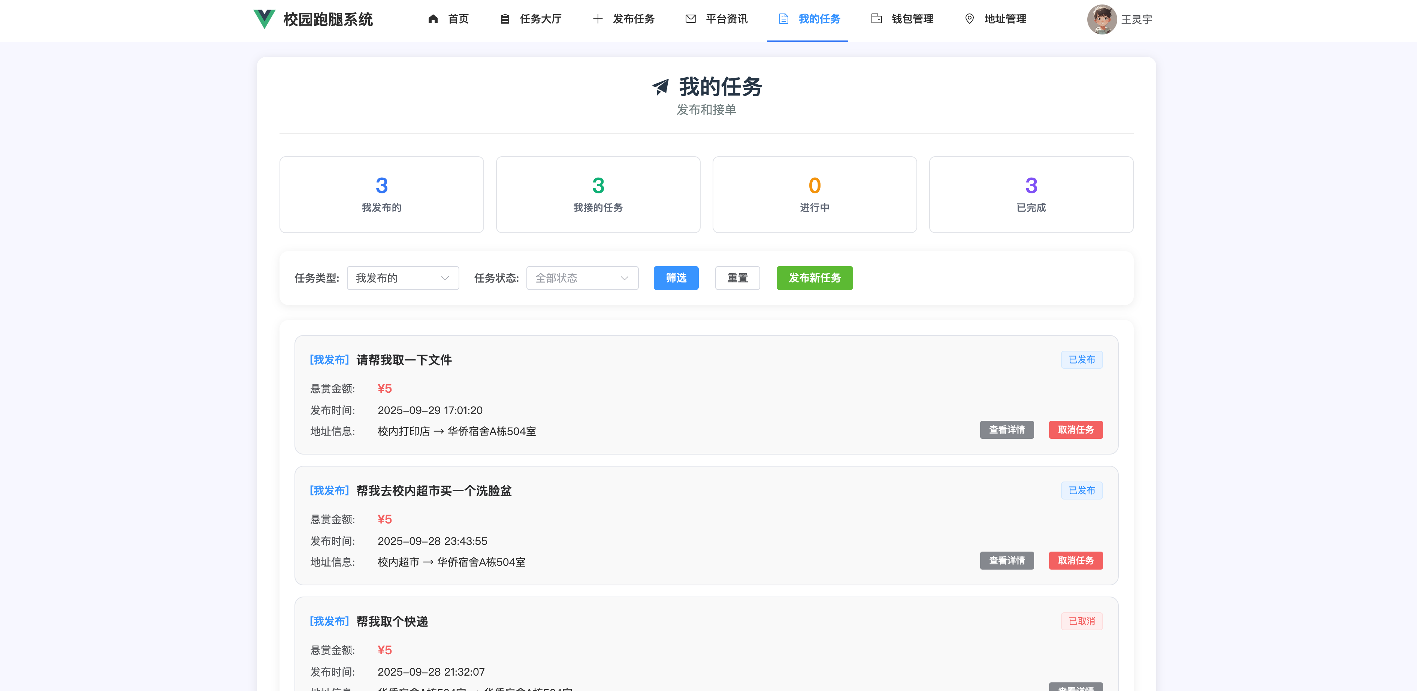Click the home icon in navbar
The image size is (1417, 691).
coord(433,19)
